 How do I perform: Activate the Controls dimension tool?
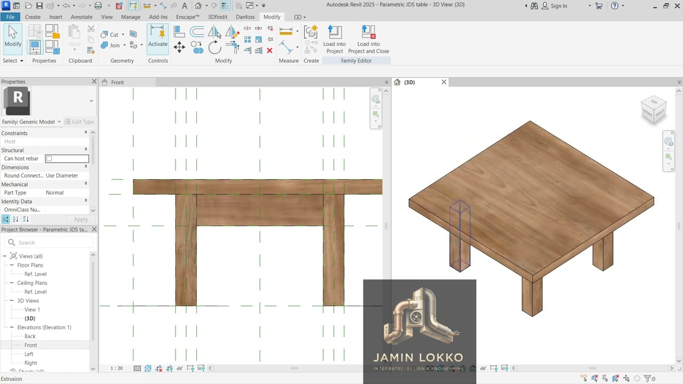157,38
